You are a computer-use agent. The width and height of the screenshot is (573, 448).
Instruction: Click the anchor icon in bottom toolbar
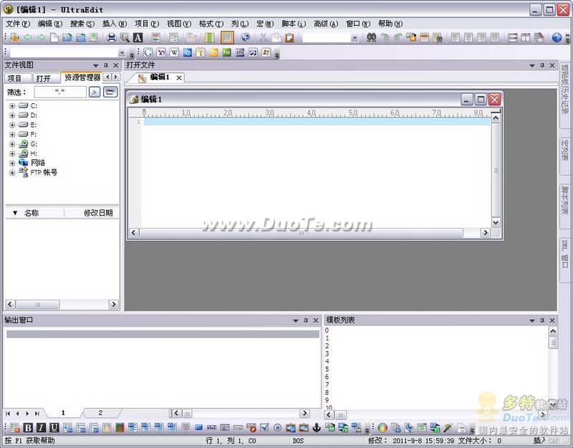317,427
